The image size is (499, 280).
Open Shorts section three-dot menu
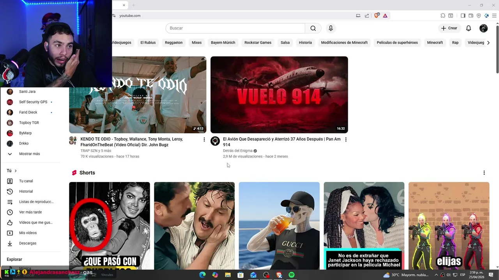(x=484, y=173)
